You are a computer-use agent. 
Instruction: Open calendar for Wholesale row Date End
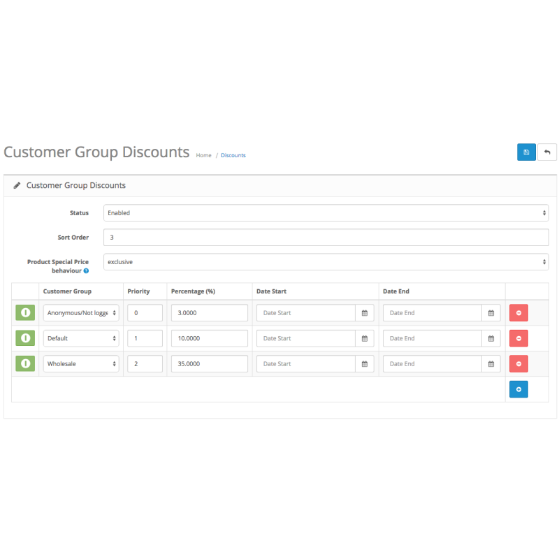tap(491, 364)
